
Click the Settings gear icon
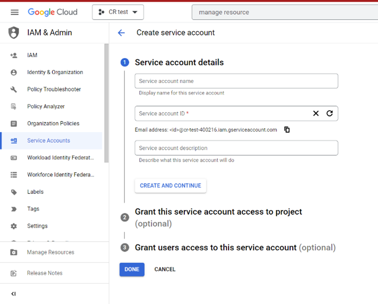coord(14,226)
